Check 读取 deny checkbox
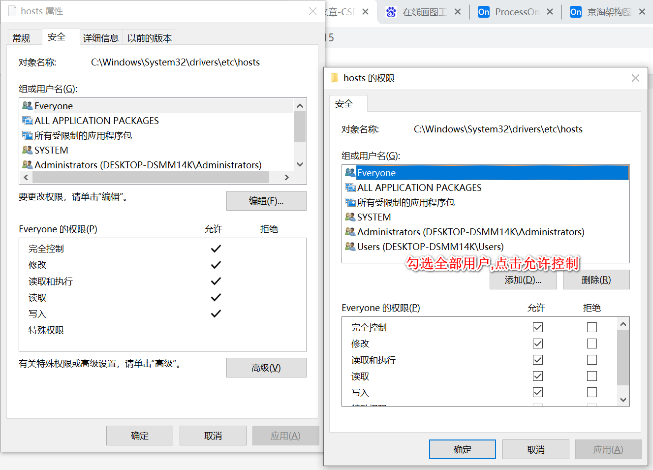 tap(592, 376)
